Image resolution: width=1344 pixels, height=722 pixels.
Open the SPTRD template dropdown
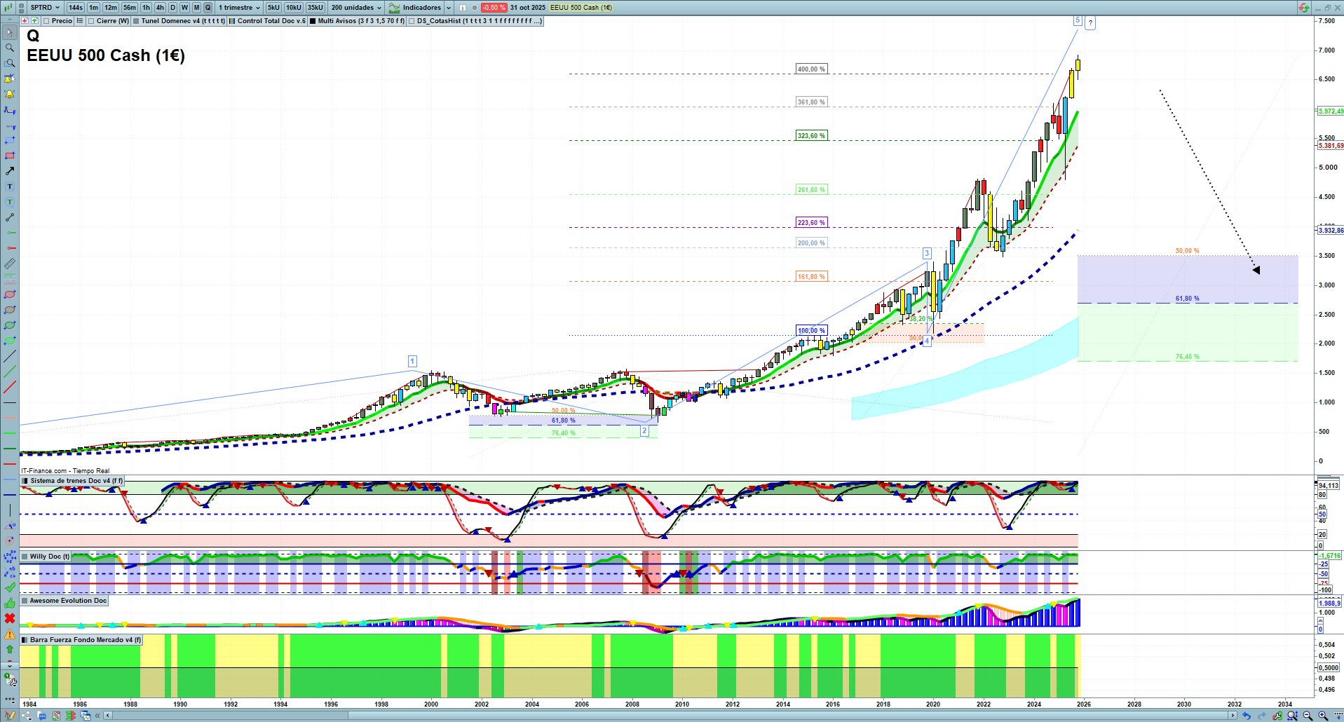click(x=45, y=8)
